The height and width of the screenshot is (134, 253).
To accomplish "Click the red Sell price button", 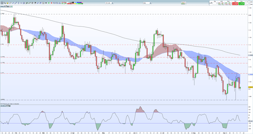I will 235,4.
